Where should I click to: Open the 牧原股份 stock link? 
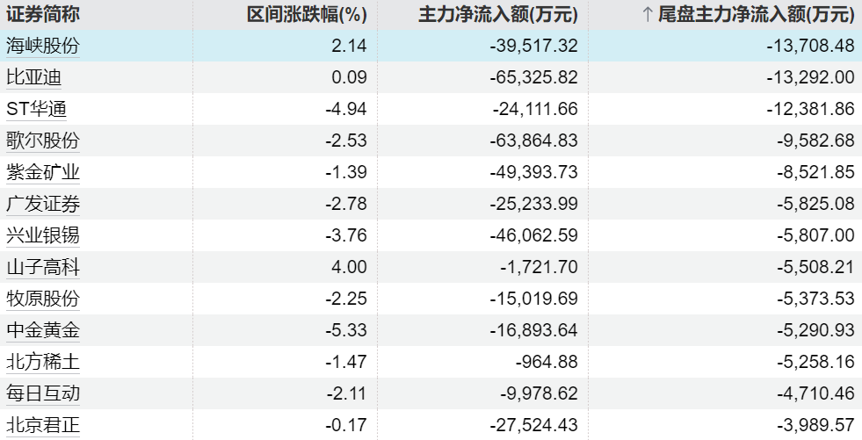42,299
